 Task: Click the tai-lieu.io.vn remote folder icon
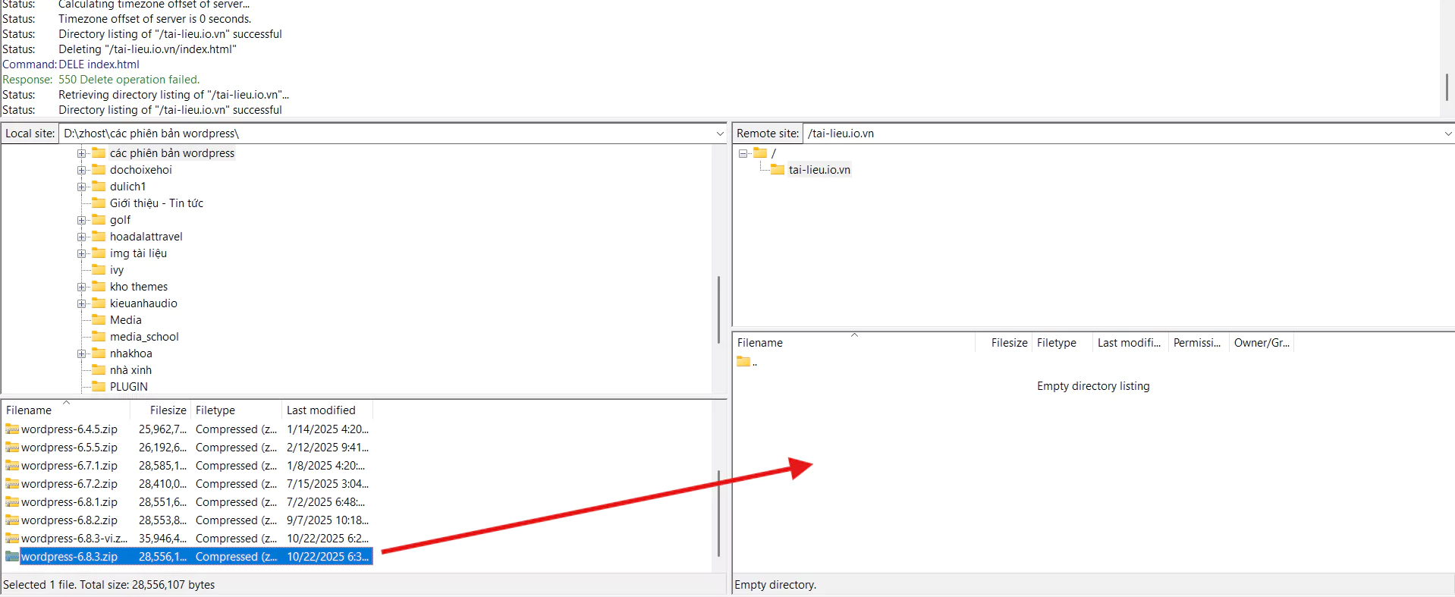click(x=778, y=170)
